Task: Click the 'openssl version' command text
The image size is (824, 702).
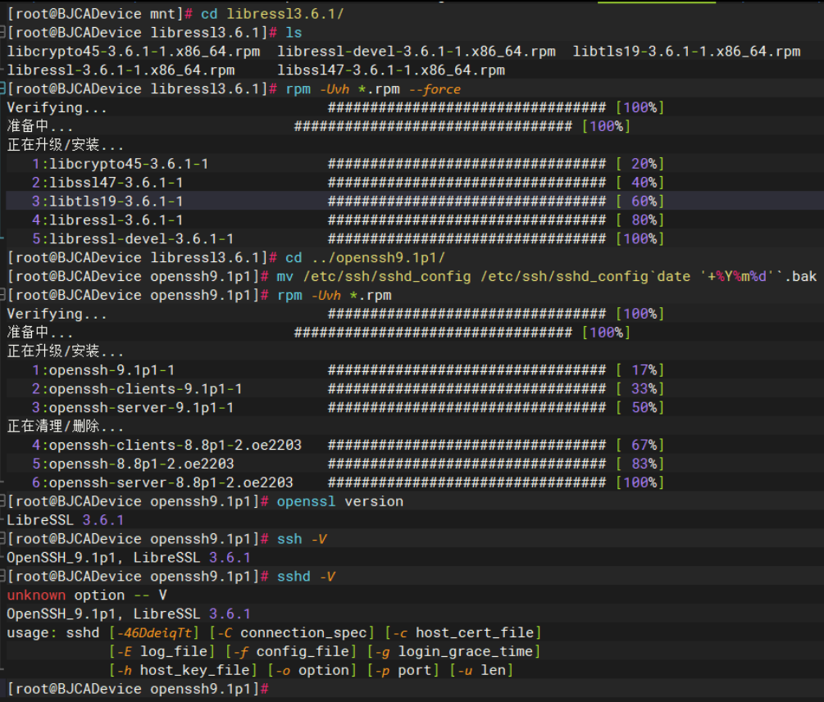Action: [340, 501]
